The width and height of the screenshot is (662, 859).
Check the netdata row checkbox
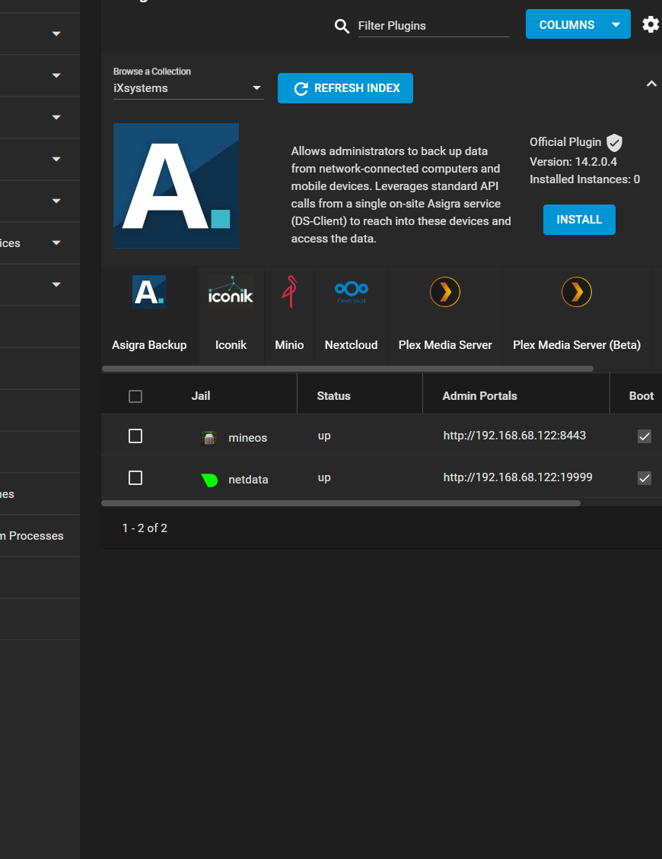pyautogui.click(x=135, y=477)
